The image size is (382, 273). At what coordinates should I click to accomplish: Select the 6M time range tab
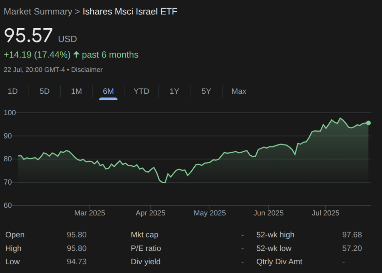pos(108,91)
